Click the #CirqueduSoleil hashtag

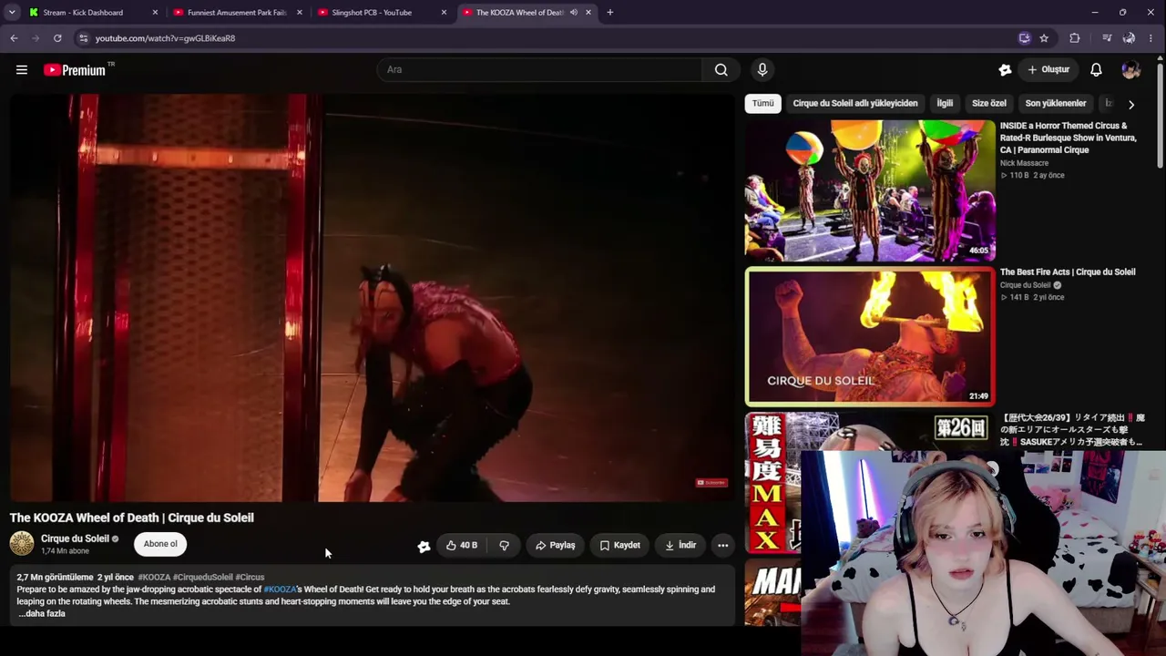coord(202,577)
